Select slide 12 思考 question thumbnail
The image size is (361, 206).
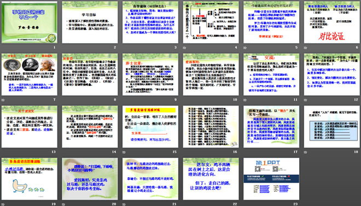tap(332, 74)
